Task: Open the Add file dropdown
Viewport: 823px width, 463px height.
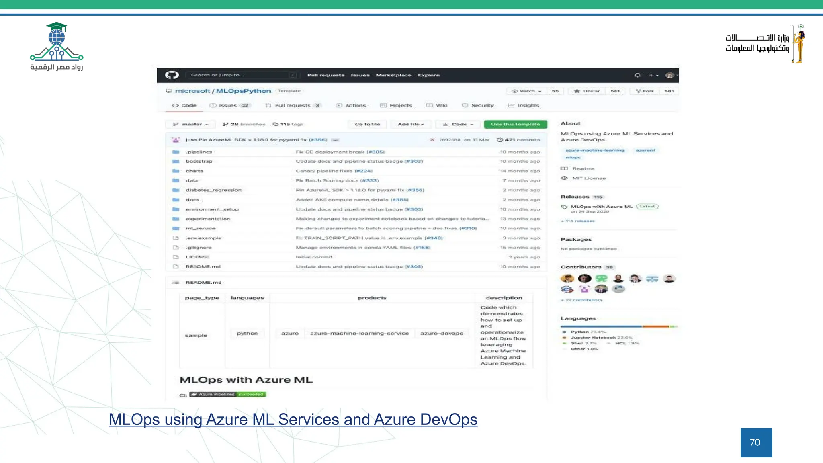Action: [x=411, y=125]
